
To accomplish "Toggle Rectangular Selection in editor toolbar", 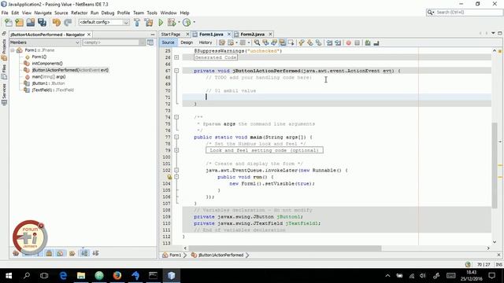I will 291,42.
